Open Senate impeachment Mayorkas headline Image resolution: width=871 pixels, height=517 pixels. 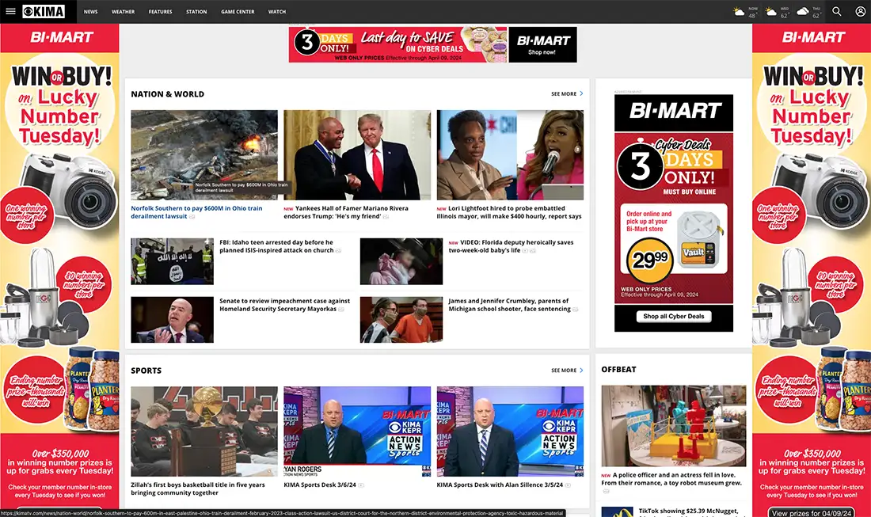[284, 304]
